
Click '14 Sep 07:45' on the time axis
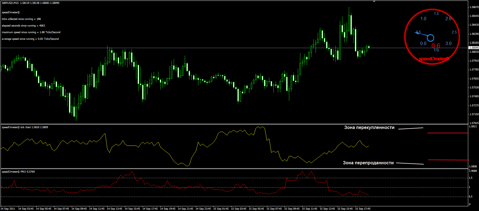click(x=61, y=209)
